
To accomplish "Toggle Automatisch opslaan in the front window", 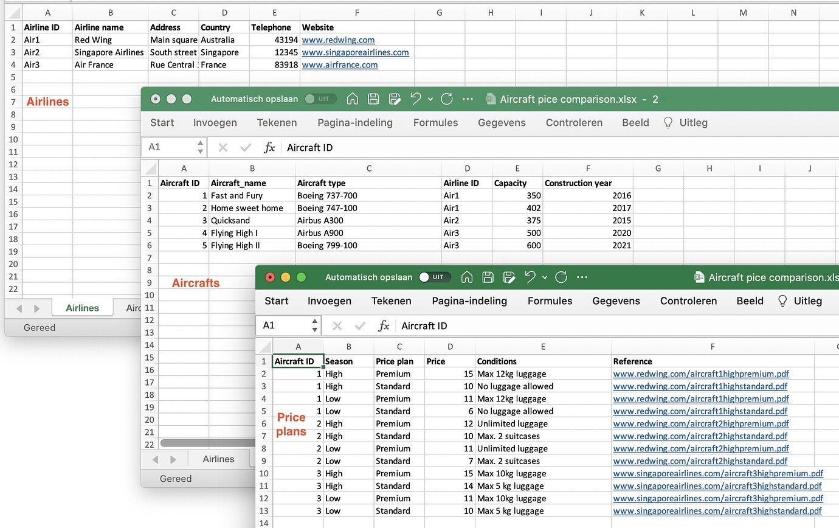I will click(x=434, y=277).
